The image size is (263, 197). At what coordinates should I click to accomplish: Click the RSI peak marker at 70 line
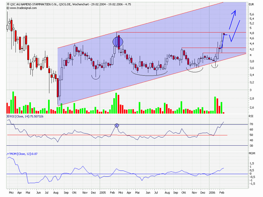tap(117, 125)
